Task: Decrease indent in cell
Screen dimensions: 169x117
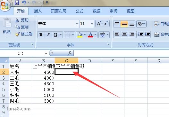Action: click(x=140, y=35)
